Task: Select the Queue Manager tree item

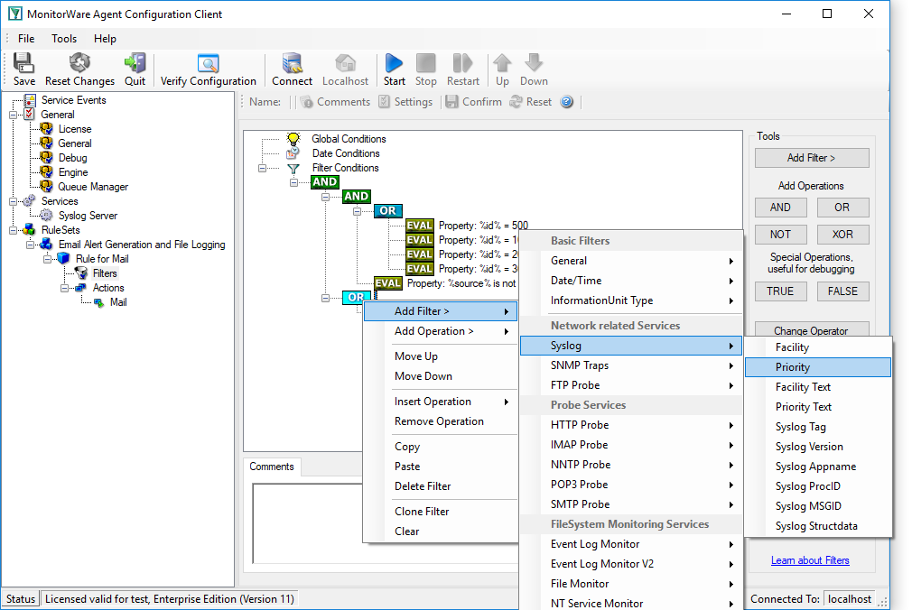Action: (x=93, y=187)
